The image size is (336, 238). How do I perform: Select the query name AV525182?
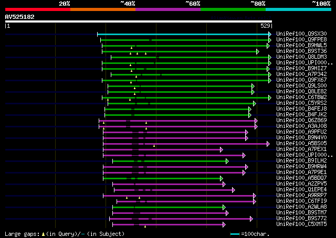(x=20, y=17)
